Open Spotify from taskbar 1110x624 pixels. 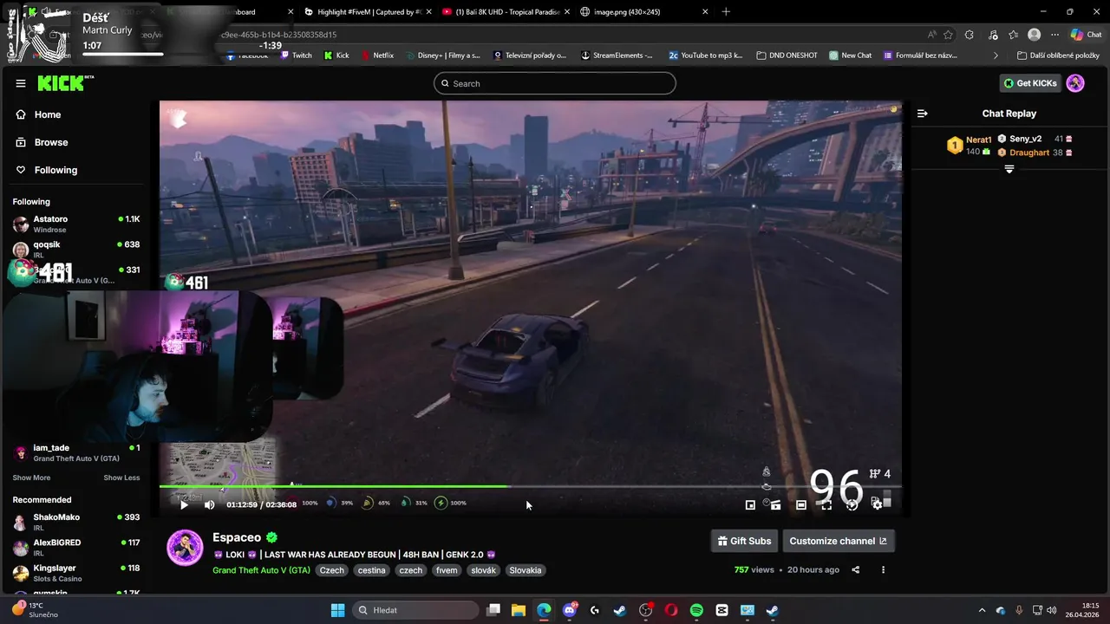tap(696, 610)
